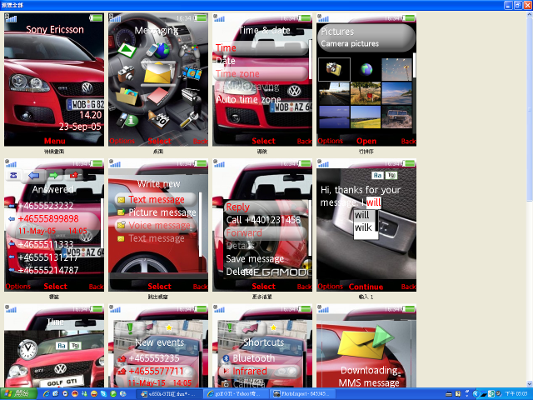This screenshot has width=533, height=400.
Task: Select the Answered calls list preview
Action: coord(54,225)
